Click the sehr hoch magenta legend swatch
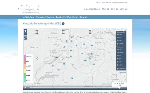Screen dimensions: 150x93 tap(25, 57)
